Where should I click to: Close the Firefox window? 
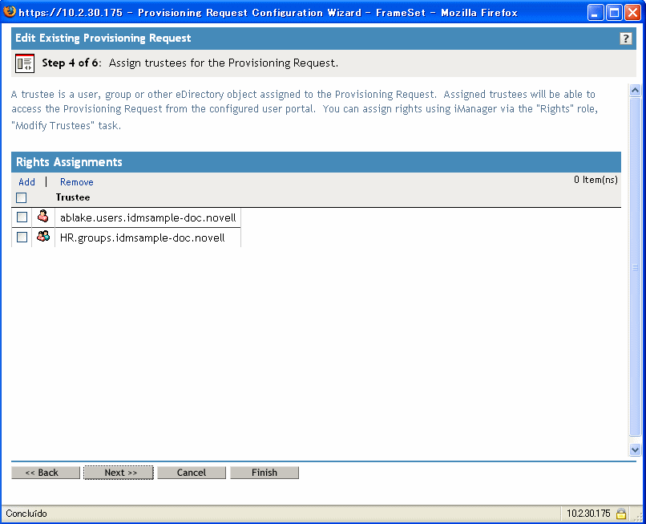[x=633, y=13]
